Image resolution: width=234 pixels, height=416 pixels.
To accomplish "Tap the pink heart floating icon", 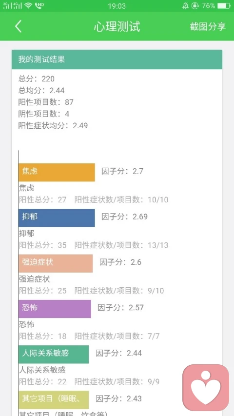I will (x=206, y=387).
